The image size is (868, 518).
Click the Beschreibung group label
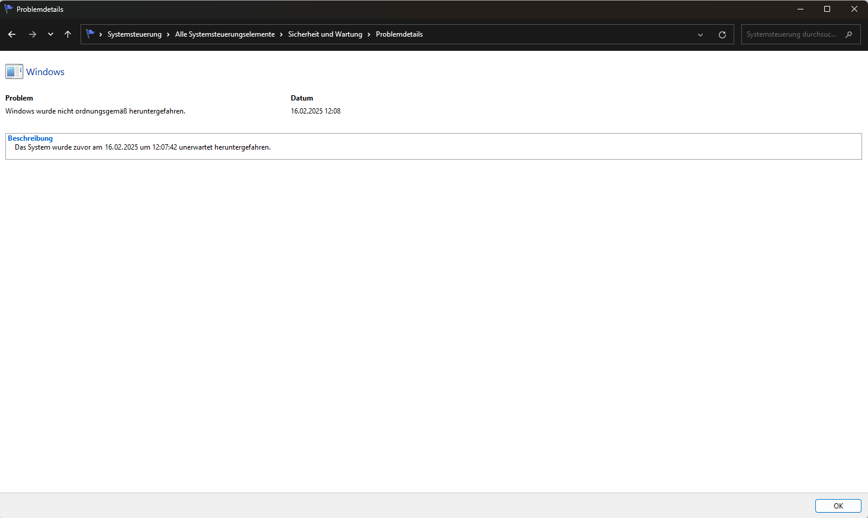[30, 138]
